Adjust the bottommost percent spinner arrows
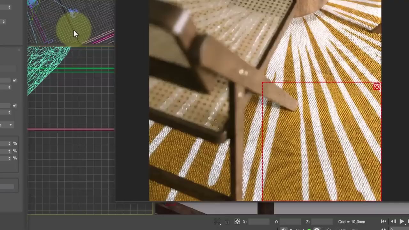 tap(9, 158)
